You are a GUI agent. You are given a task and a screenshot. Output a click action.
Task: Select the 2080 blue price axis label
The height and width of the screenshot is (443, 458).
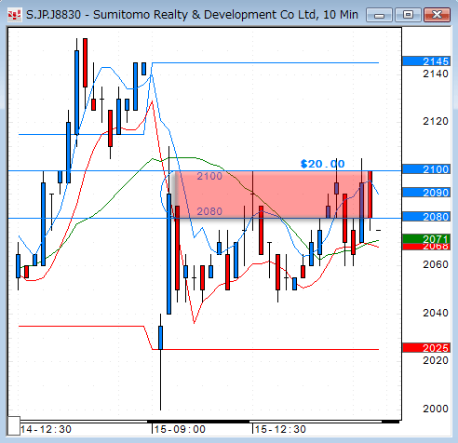(x=426, y=217)
